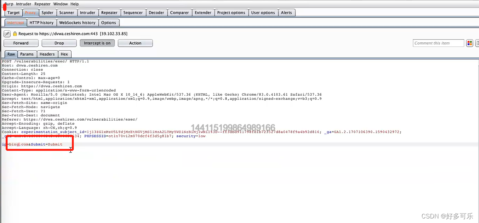479x223 pixels.
Task: Click the Sec-Fetch-Mode: navigate line
Action: click(x=31, y=107)
